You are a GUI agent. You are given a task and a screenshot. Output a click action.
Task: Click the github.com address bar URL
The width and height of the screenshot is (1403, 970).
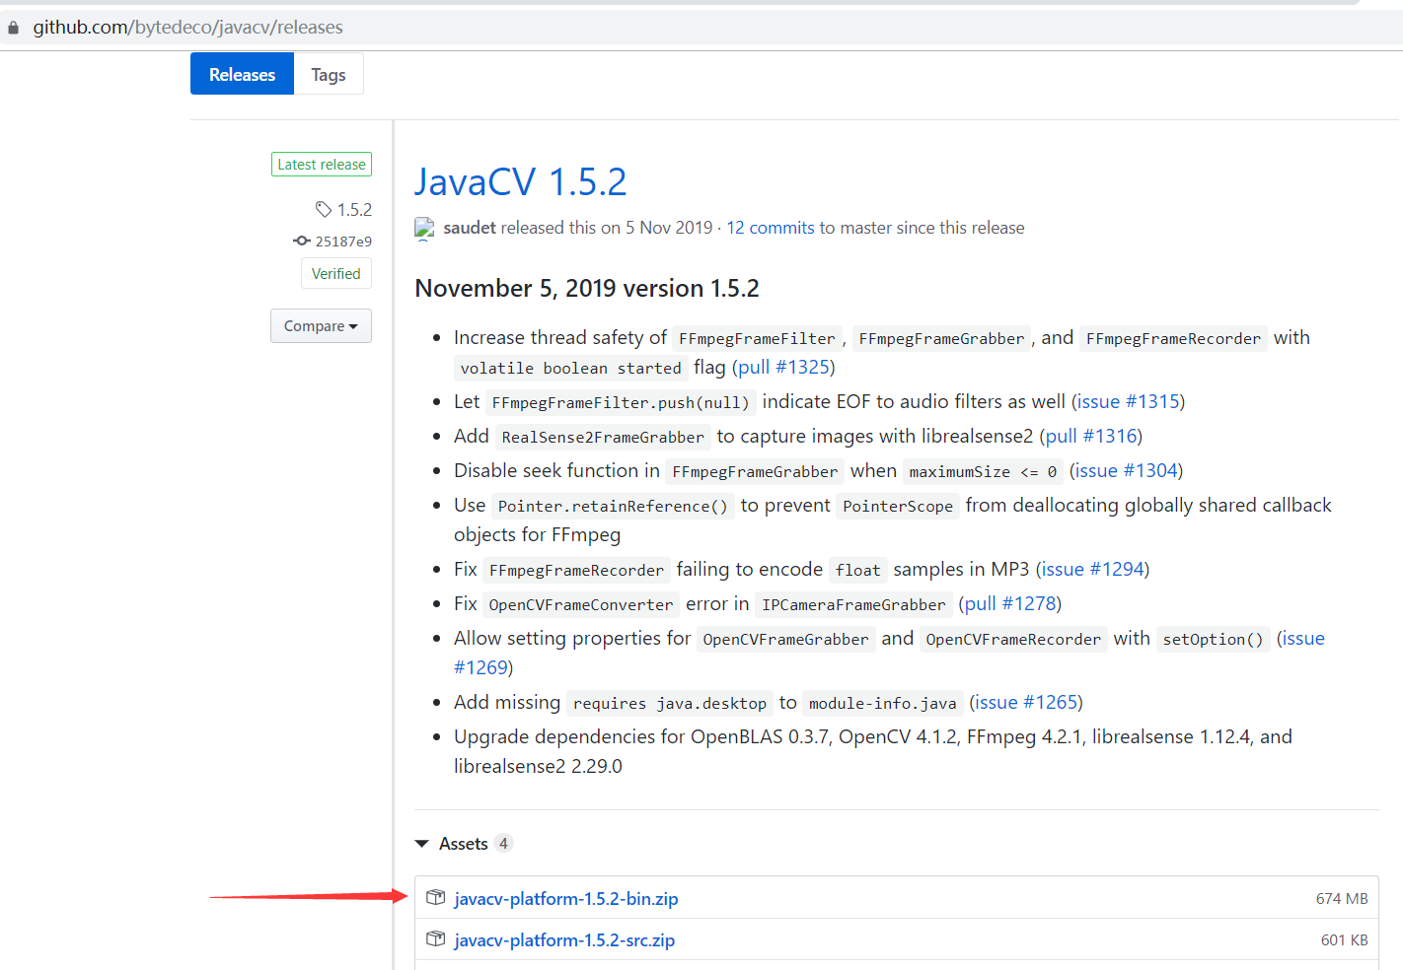pos(188,28)
